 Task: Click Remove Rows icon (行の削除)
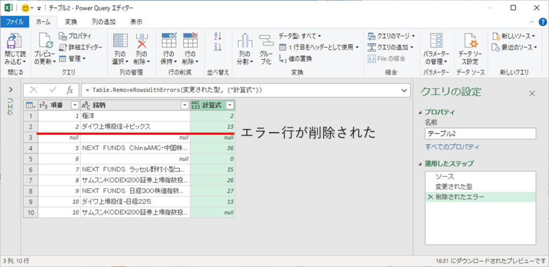(190, 40)
